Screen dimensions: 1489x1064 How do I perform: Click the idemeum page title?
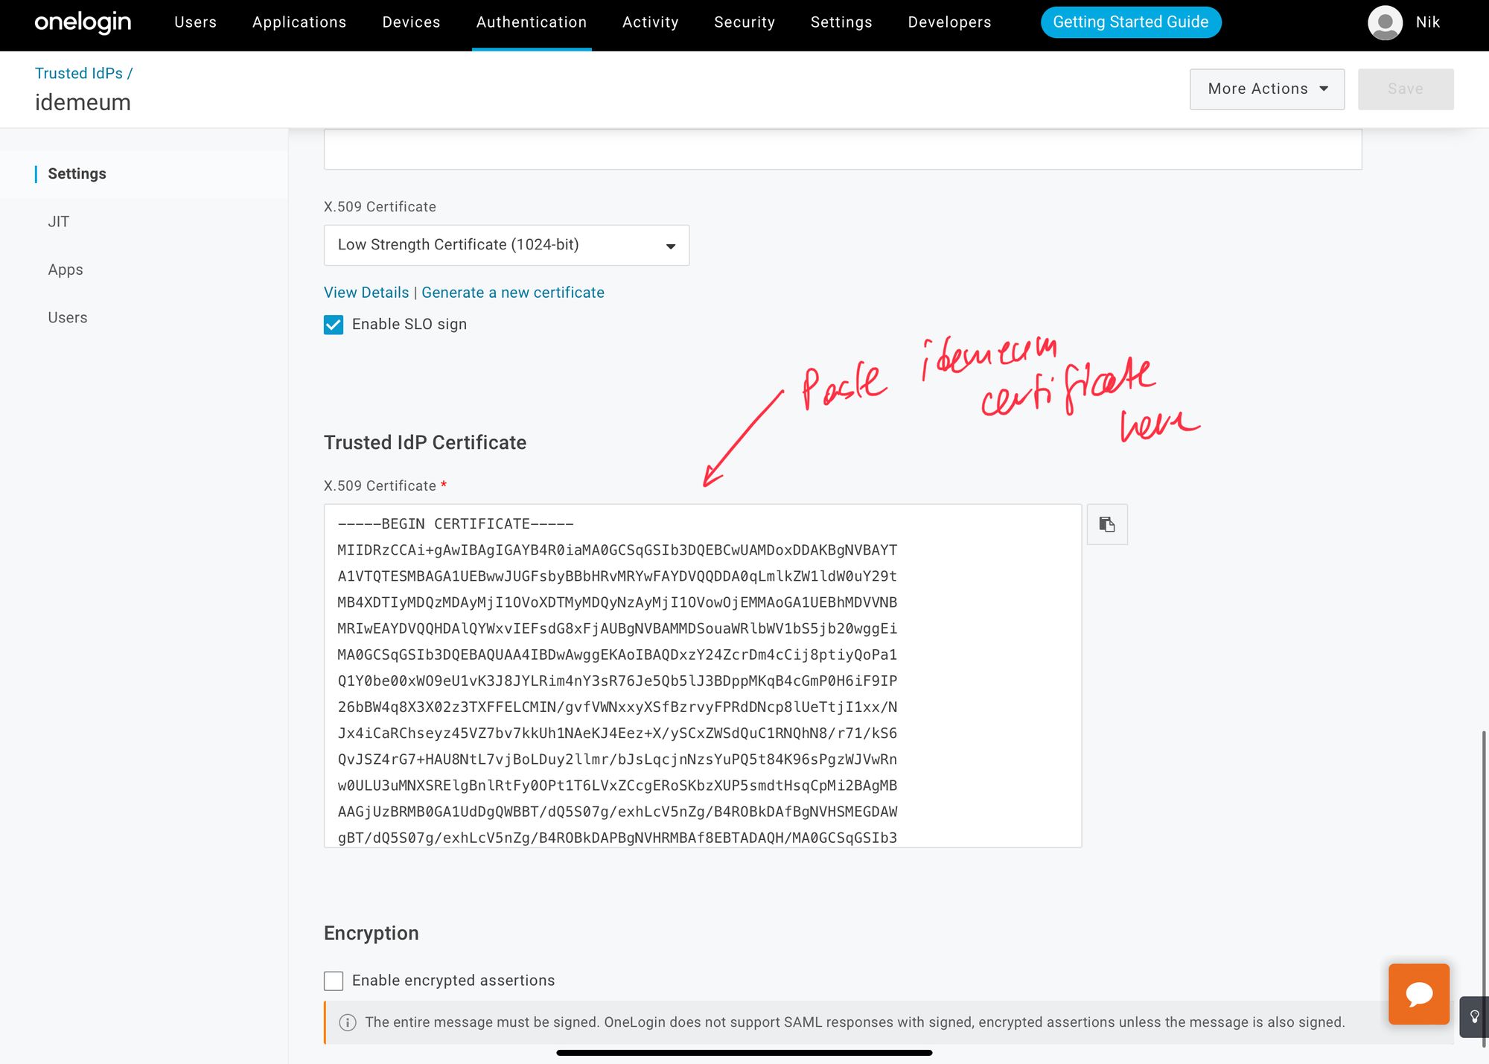click(x=83, y=103)
